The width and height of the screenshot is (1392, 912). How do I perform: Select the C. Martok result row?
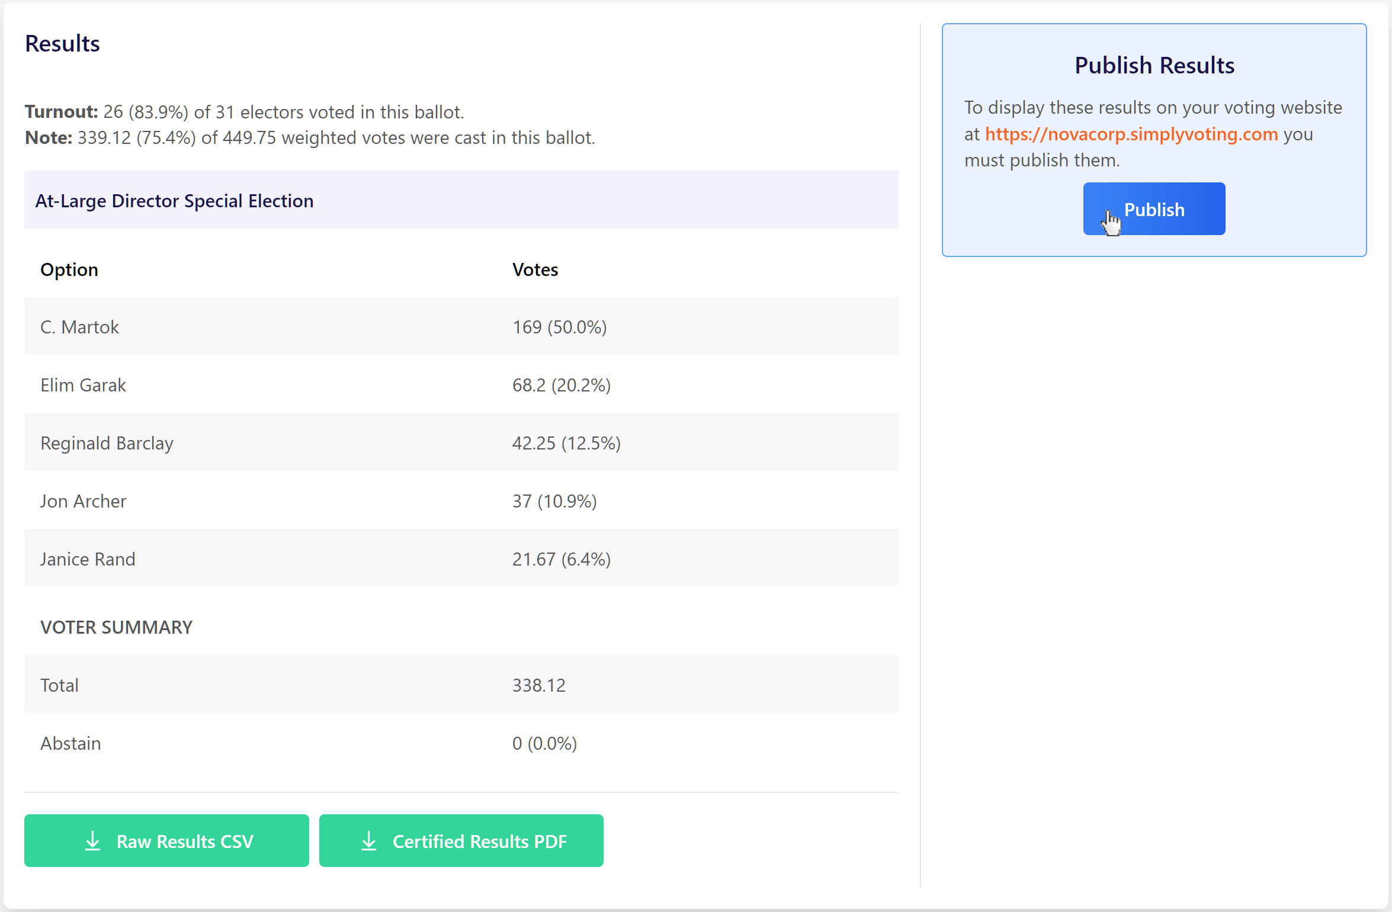pyautogui.click(x=460, y=327)
